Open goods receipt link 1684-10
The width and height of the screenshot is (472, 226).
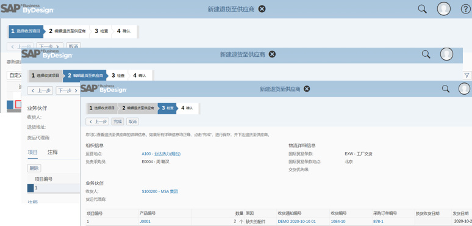(338, 222)
